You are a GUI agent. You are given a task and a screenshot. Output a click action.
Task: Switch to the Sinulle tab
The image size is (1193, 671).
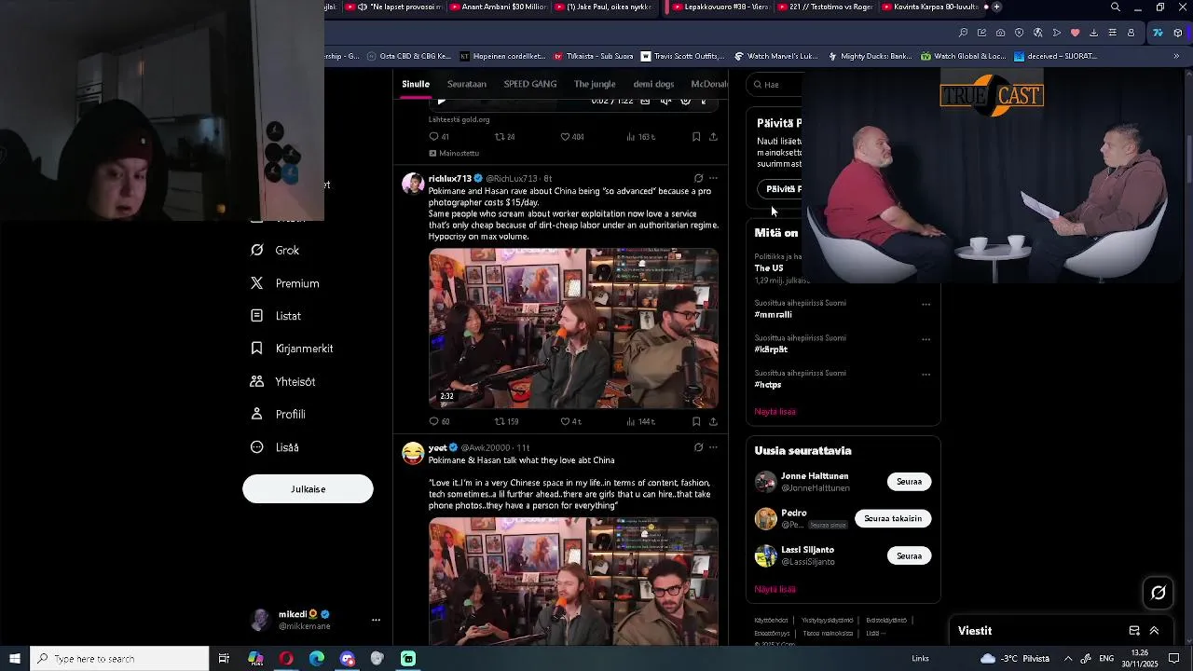click(x=416, y=84)
